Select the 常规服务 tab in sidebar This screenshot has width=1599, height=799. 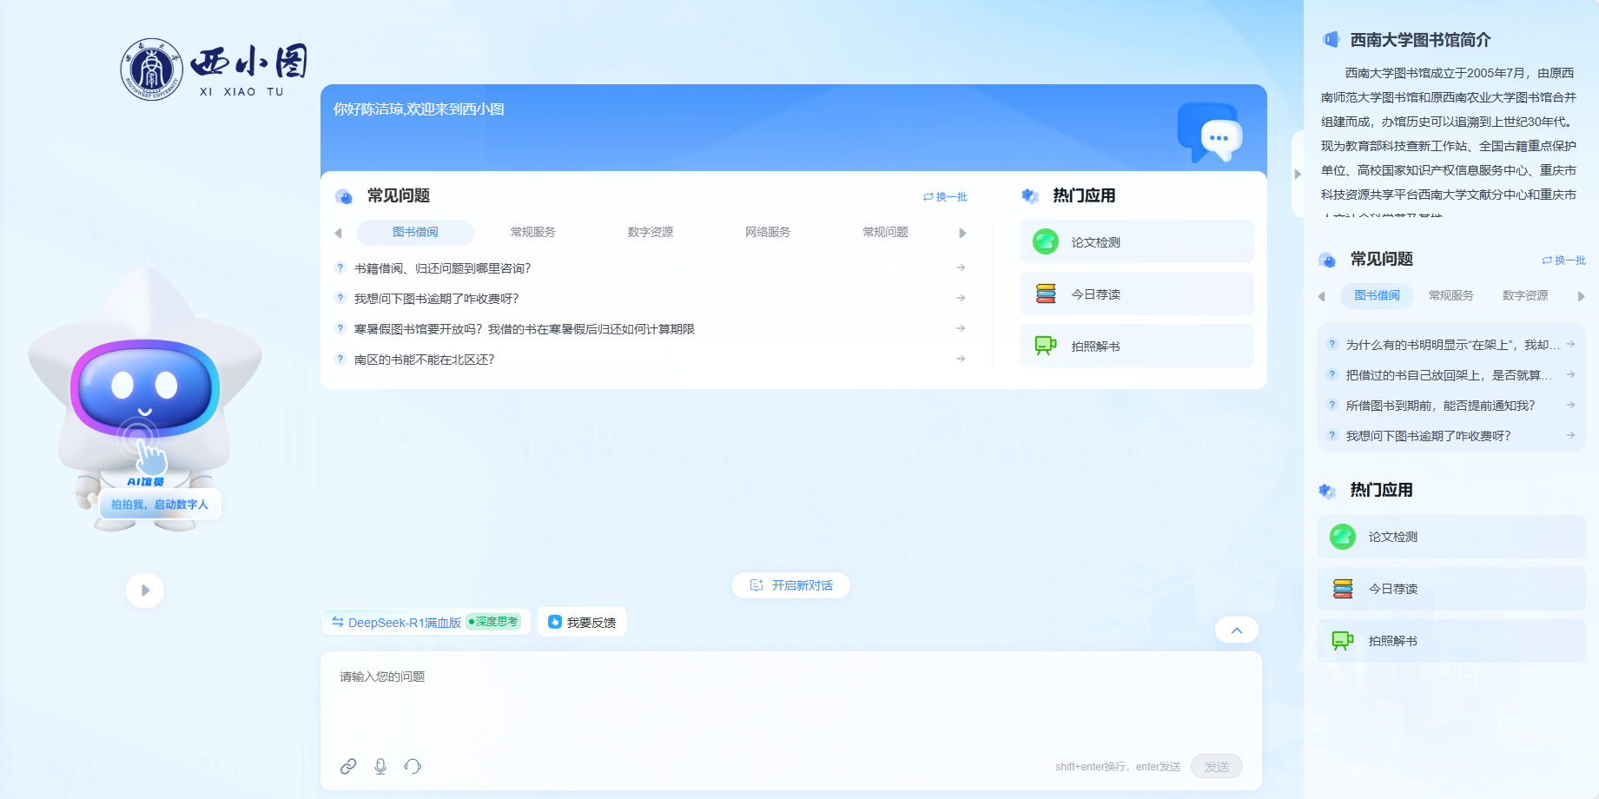(x=1450, y=295)
